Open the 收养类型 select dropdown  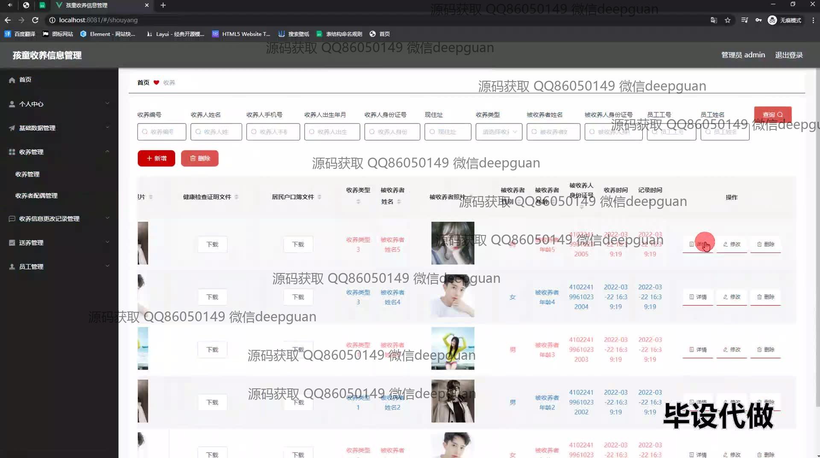[499, 132]
